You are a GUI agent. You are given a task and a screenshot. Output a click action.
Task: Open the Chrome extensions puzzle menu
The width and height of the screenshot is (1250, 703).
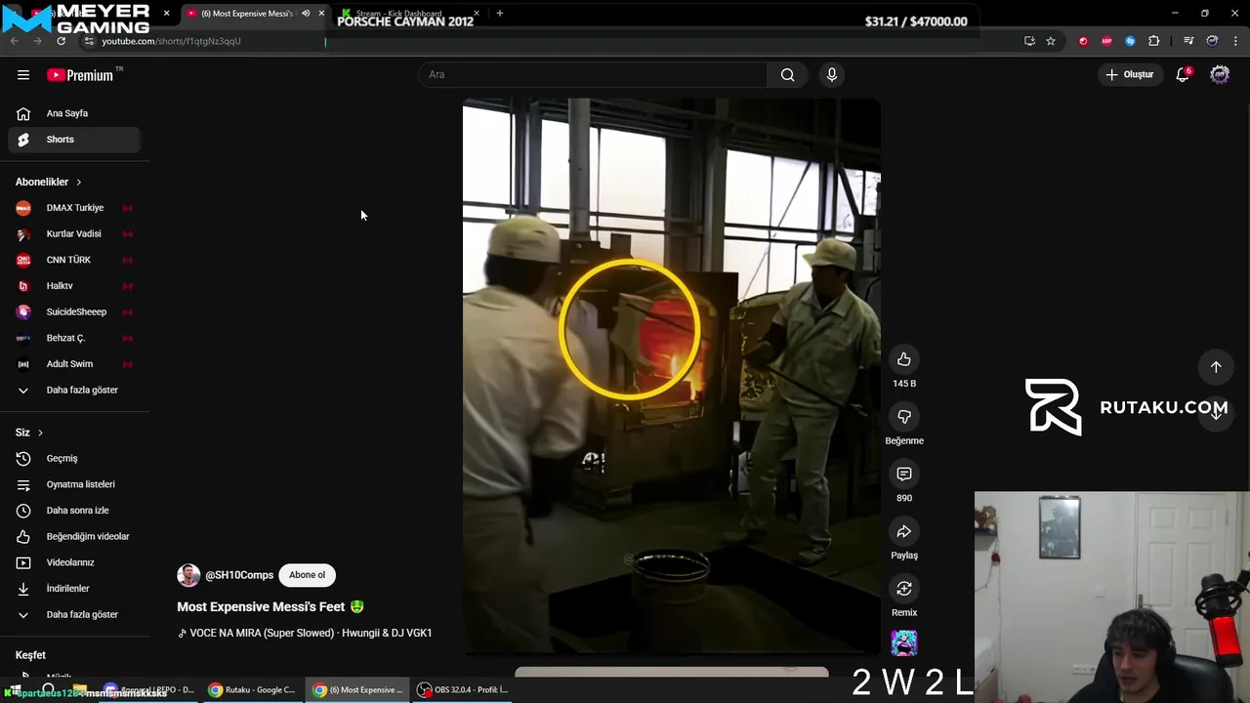(x=1154, y=41)
